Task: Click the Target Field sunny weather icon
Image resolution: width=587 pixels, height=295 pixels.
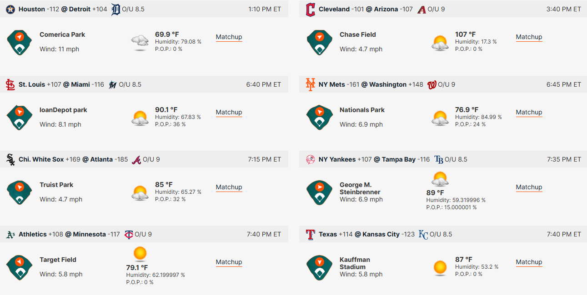Action: click(140, 254)
